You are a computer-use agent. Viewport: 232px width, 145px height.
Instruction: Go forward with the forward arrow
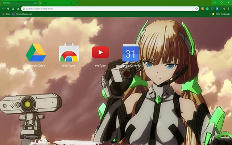point(8,9)
